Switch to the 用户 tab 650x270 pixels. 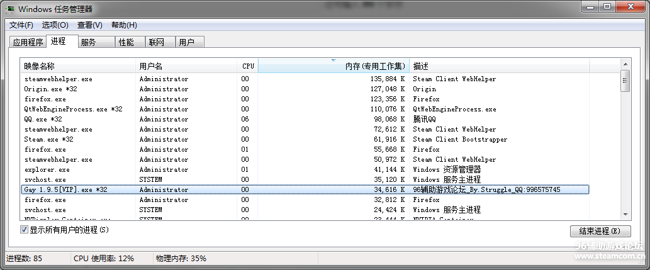[186, 42]
